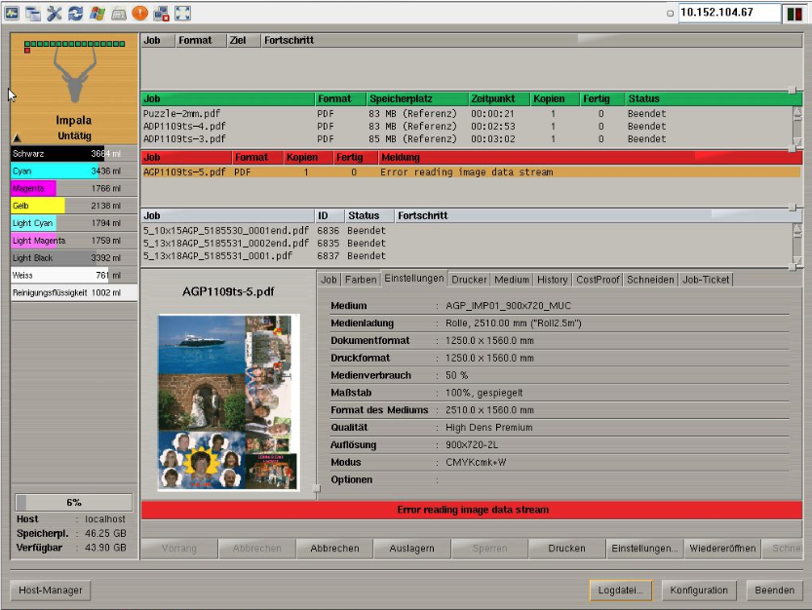
Task: Switch to the Farben tab
Action: click(x=362, y=279)
